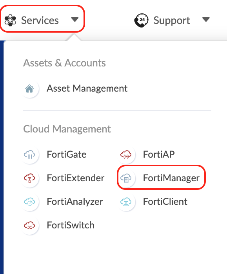227x274 pixels.
Task: Select FortiManager from Cloud Management
Action: pos(171,178)
